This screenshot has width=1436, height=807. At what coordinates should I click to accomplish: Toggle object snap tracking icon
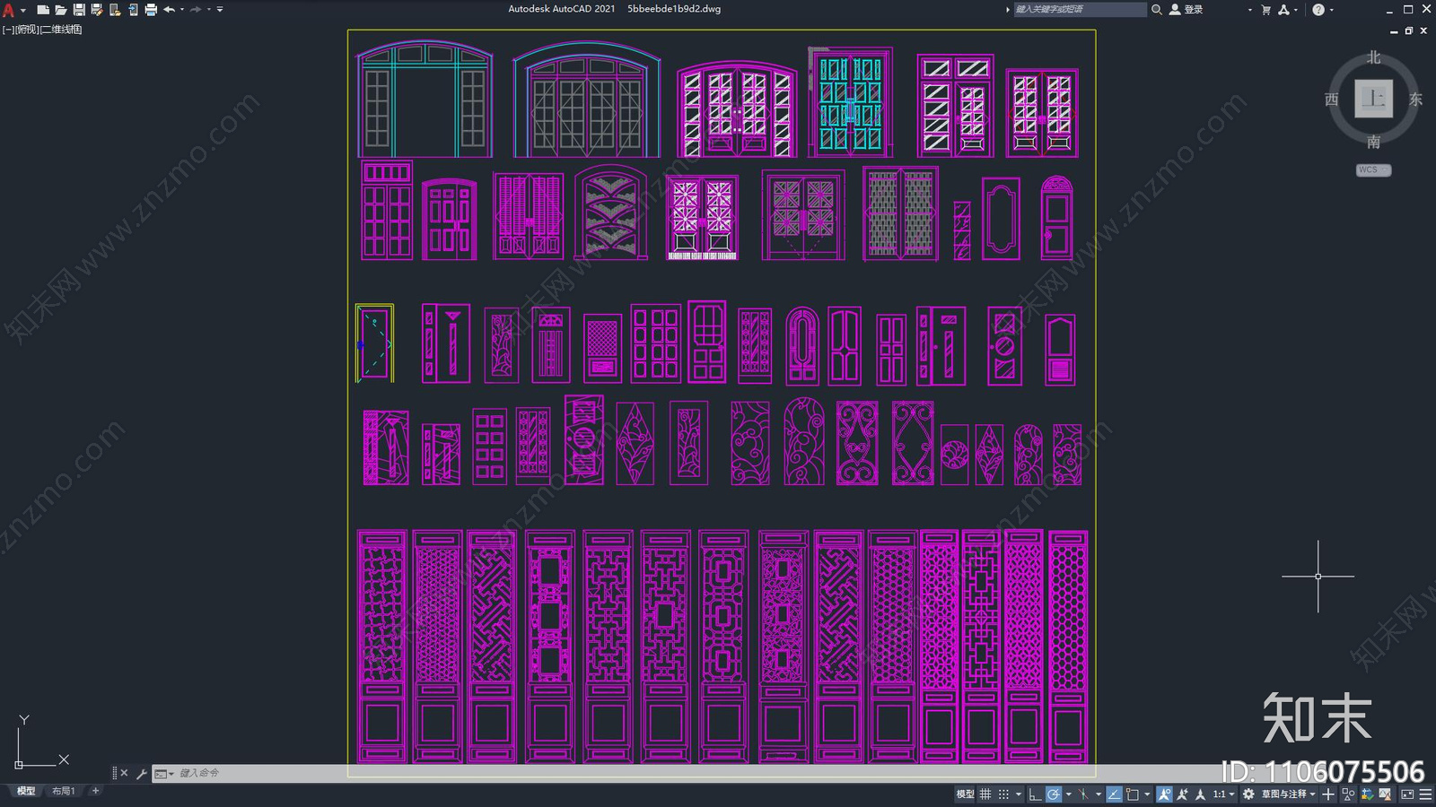pos(1114,794)
